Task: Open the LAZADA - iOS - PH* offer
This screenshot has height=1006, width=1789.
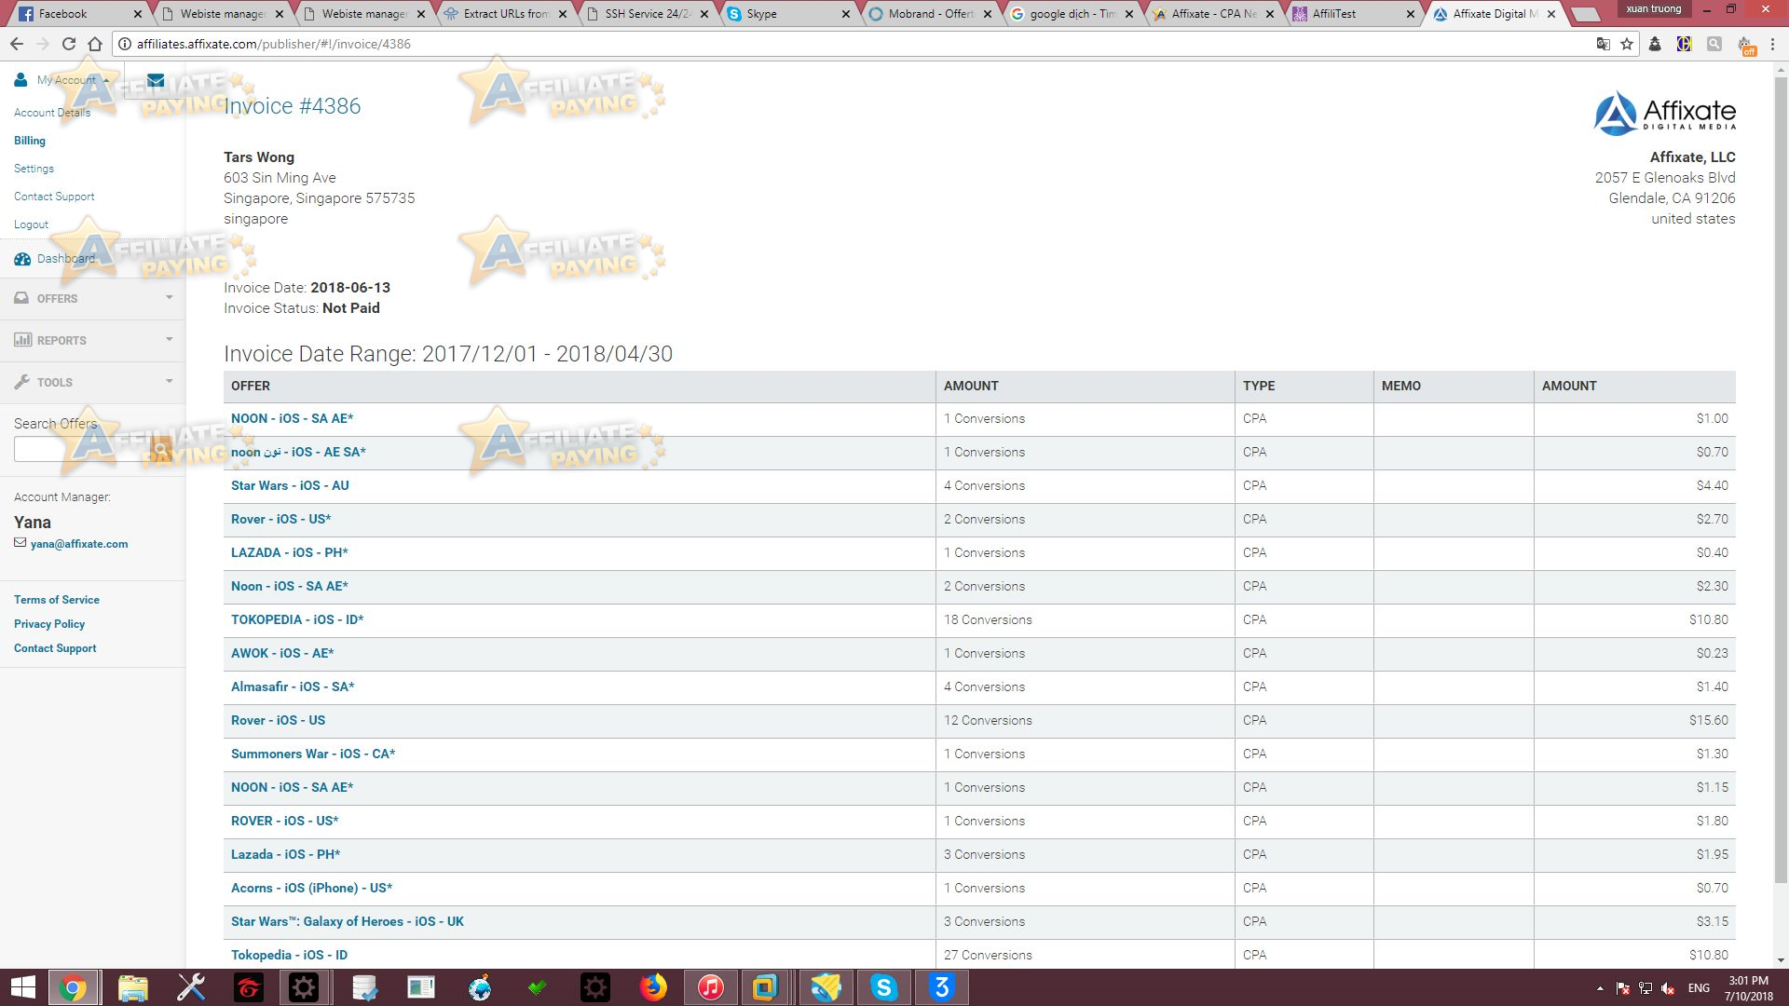Action: pos(290,552)
